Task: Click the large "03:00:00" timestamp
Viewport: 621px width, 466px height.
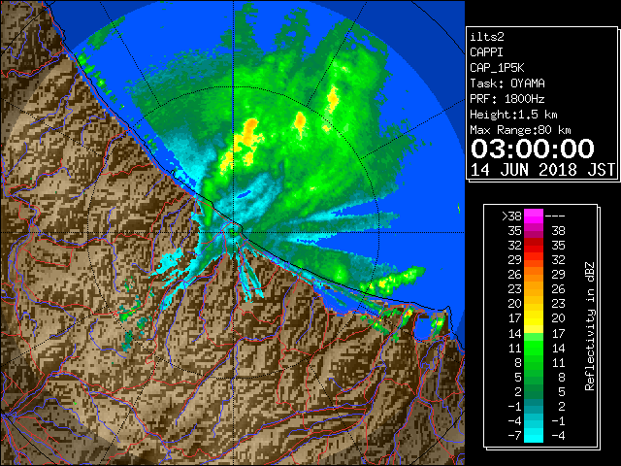Action: [533, 149]
